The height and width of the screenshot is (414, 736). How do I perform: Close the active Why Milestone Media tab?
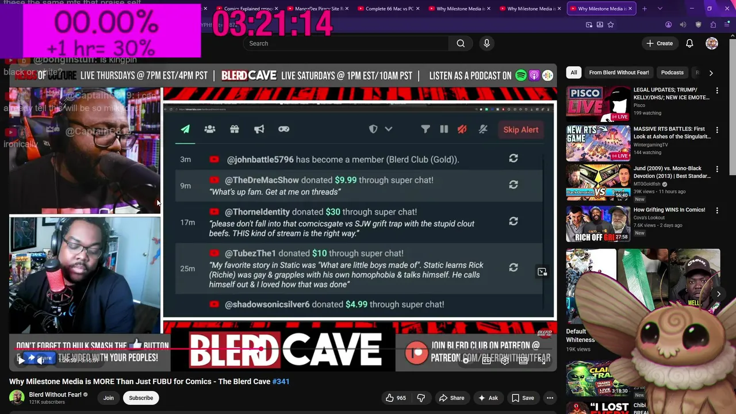pos(630,9)
